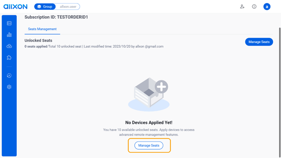
Task: Click the Allxon logo
Action: click(15, 6)
